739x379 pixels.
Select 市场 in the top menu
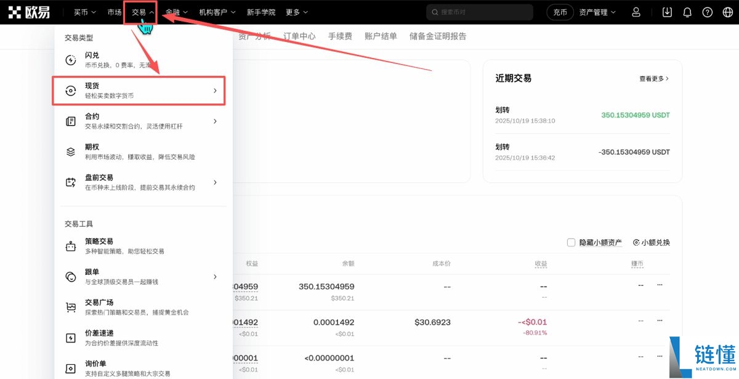[114, 12]
